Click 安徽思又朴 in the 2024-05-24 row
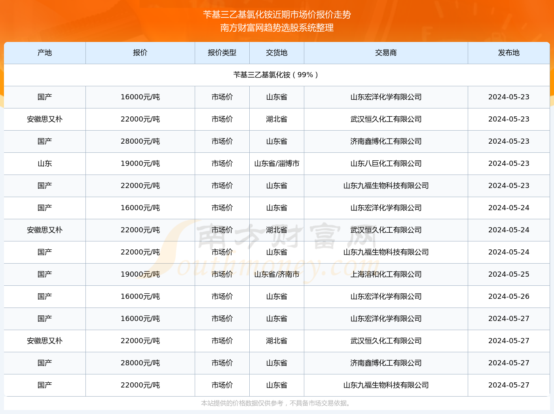 click(x=45, y=230)
